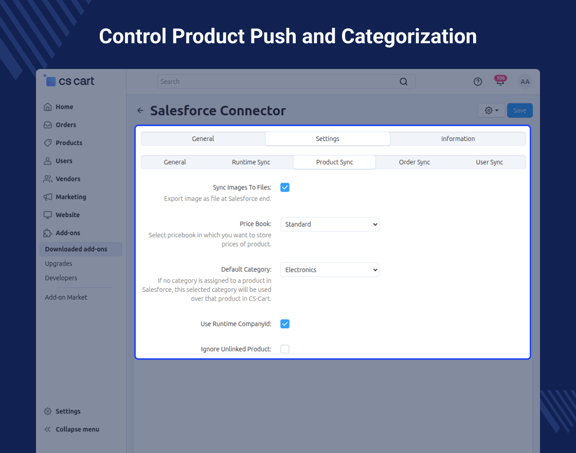Click the Save button
The width and height of the screenshot is (576, 453).
[520, 110]
